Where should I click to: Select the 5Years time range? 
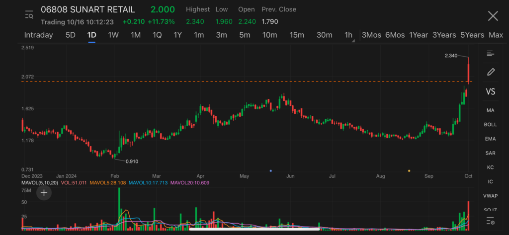click(x=472, y=35)
